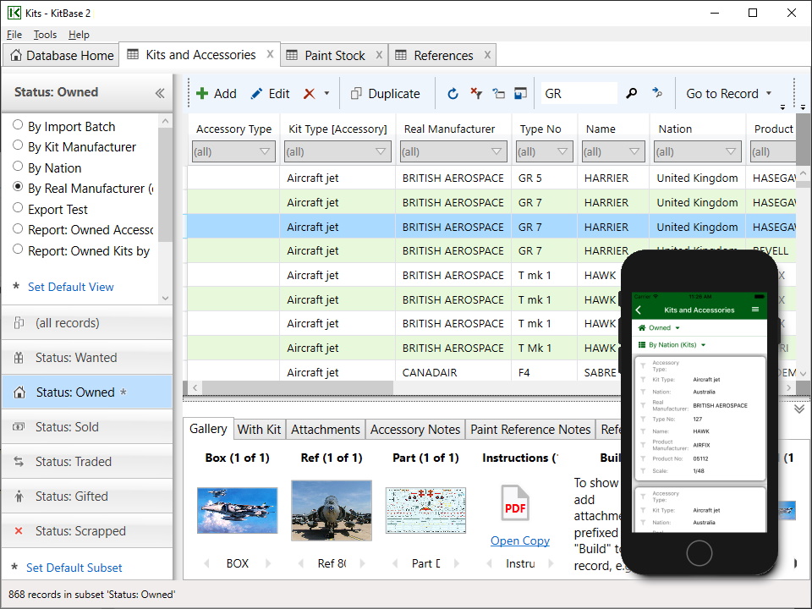Select the Status: Sold subset
This screenshot has width=812, height=609.
(x=87, y=427)
